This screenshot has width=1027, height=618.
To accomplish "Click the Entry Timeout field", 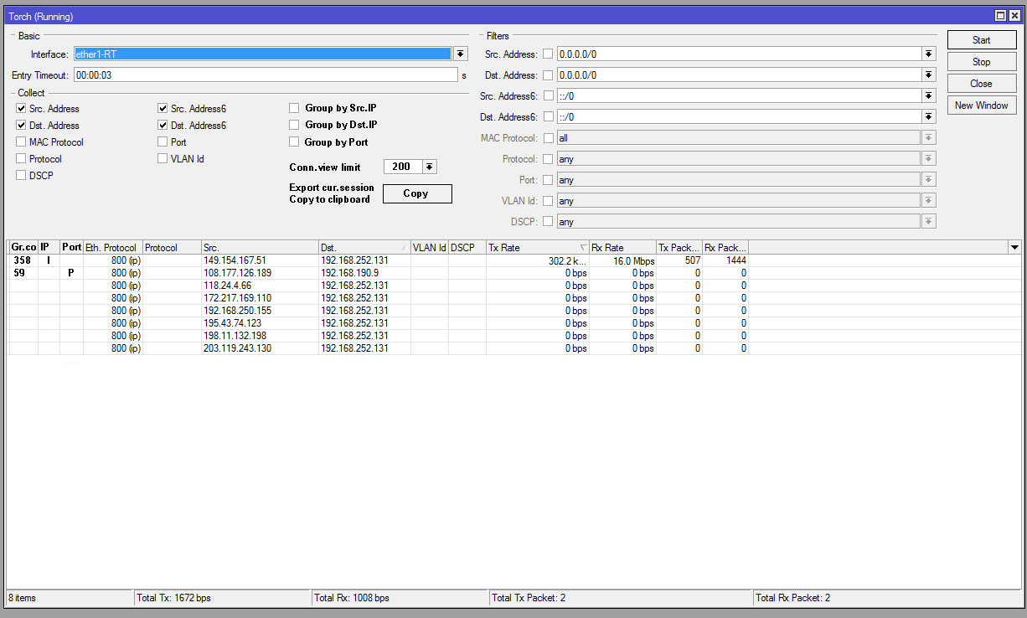I will [x=265, y=75].
